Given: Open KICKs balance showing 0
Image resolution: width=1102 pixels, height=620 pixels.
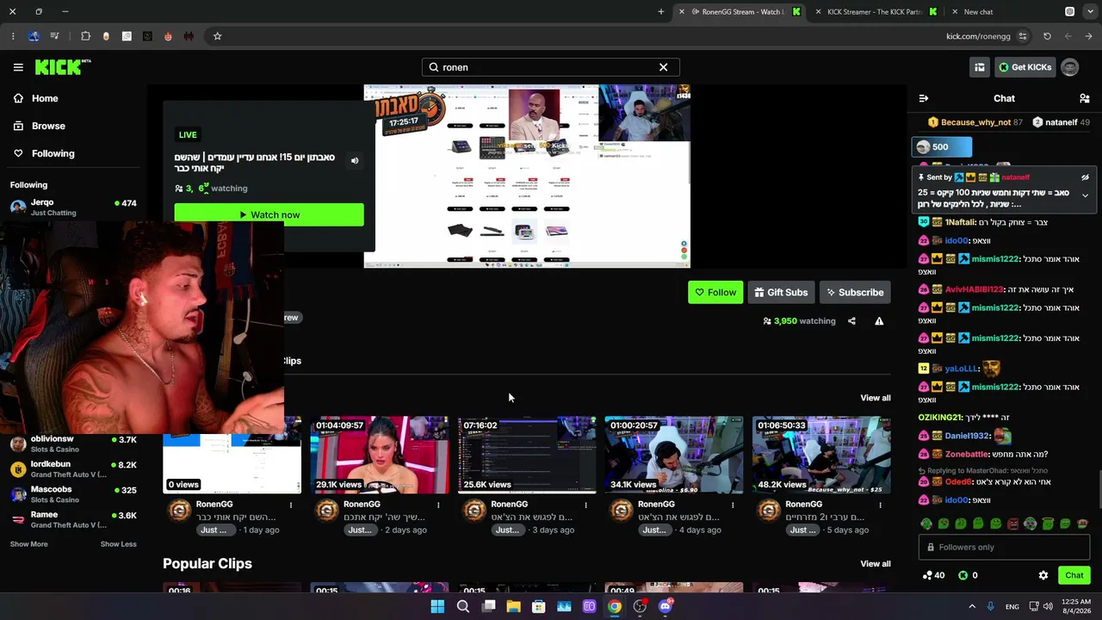Looking at the screenshot, I should tap(969, 575).
